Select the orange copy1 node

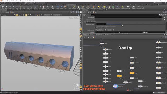[119, 76]
